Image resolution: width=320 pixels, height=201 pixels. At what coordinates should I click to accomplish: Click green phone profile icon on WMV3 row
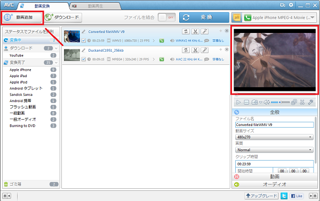point(162,40)
